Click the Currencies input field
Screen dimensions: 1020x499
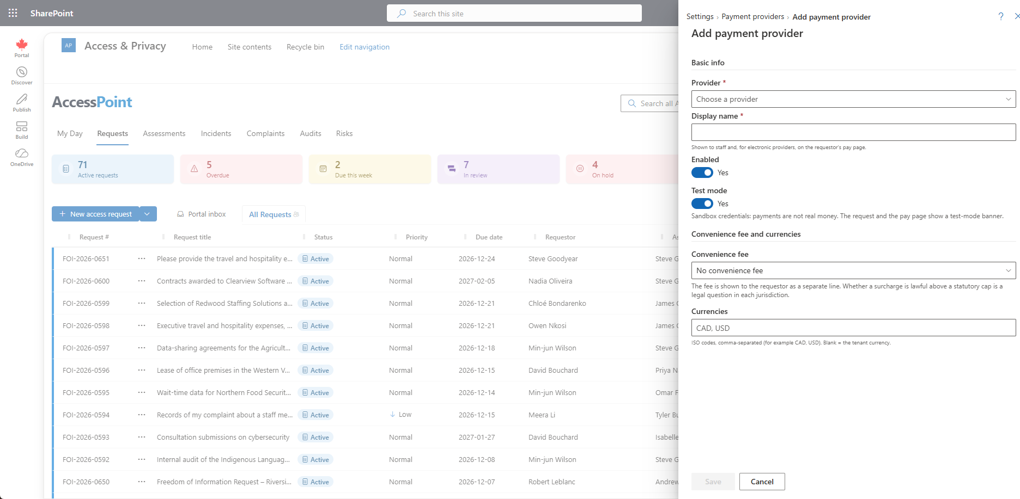853,328
